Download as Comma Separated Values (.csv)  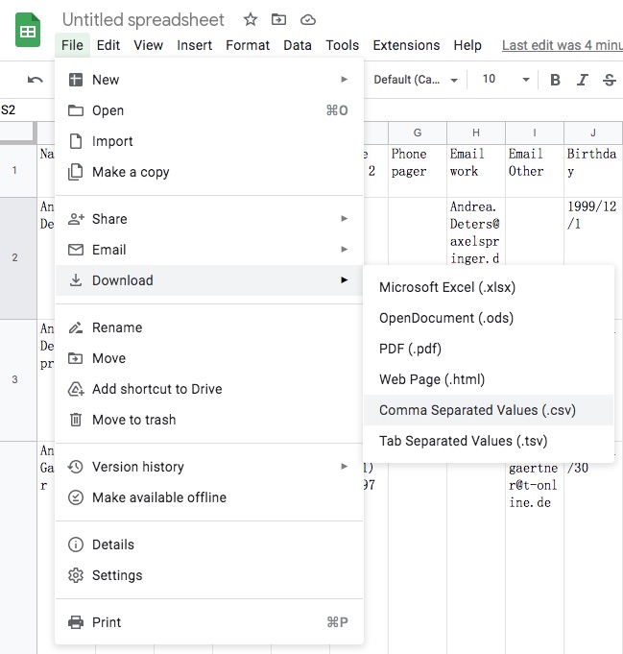click(477, 410)
